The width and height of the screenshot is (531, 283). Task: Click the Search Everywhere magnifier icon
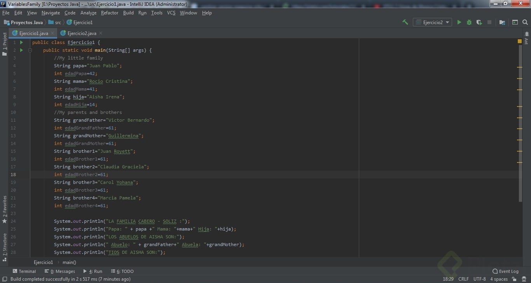[525, 22]
